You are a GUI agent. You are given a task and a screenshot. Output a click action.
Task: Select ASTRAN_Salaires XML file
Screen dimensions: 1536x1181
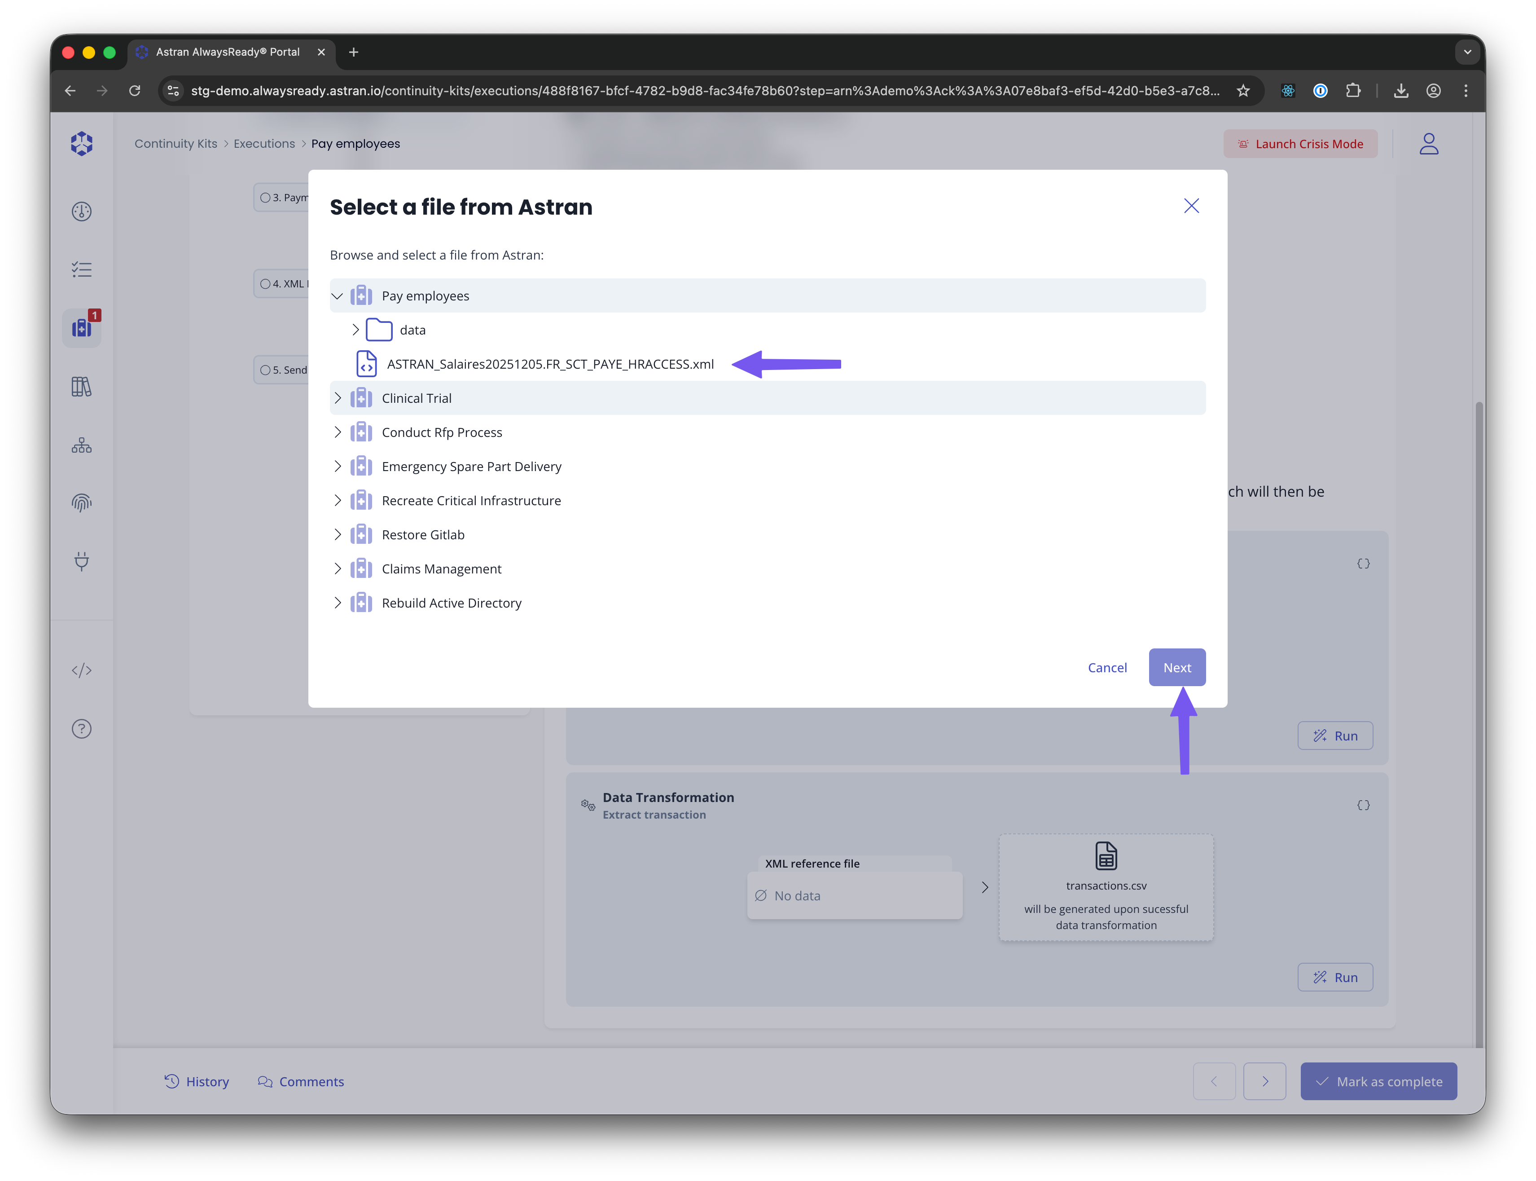(x=549, y=364)
